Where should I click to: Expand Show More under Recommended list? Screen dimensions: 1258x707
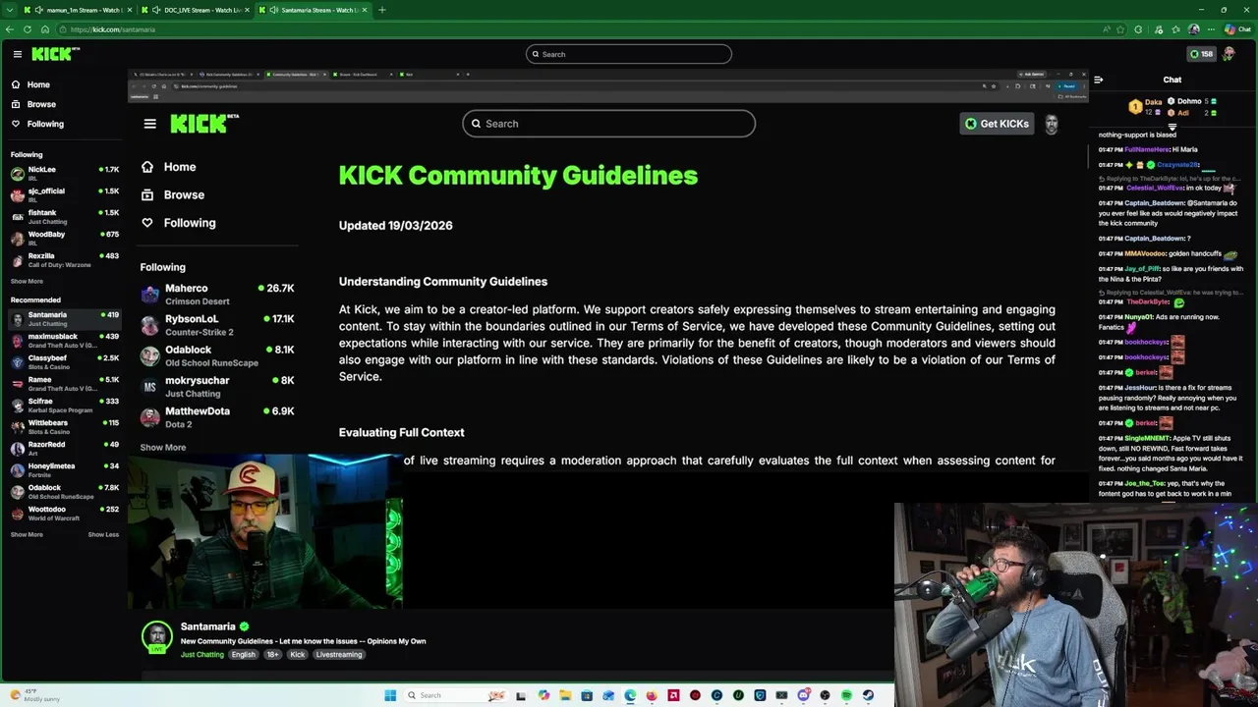pyautogui.click(x=27, y=534)
